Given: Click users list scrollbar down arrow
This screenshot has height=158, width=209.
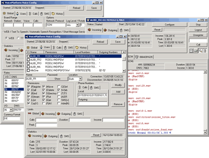Looking at the screenshot, I should (x=124, y=71).
